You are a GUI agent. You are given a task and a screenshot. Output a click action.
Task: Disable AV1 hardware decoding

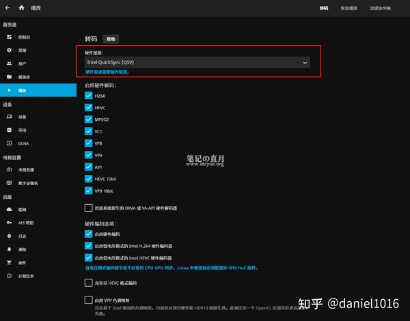pyautogui.click(x=88, y=167)
